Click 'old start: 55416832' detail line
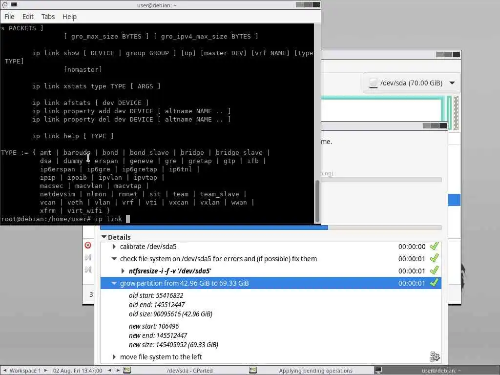This screenshot has height=375, width=500. coord(156,295)
